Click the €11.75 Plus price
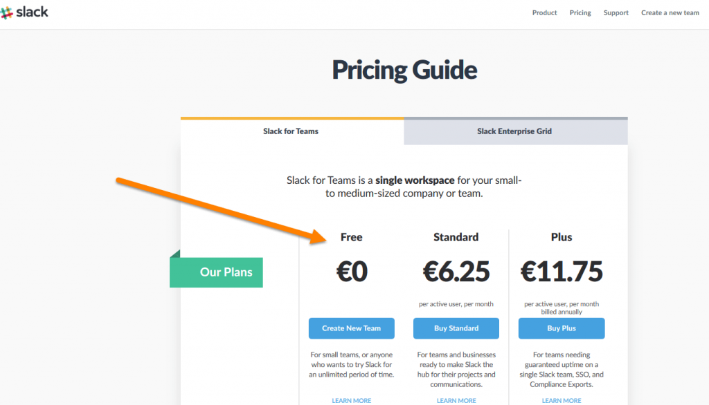 coord(562,272)
